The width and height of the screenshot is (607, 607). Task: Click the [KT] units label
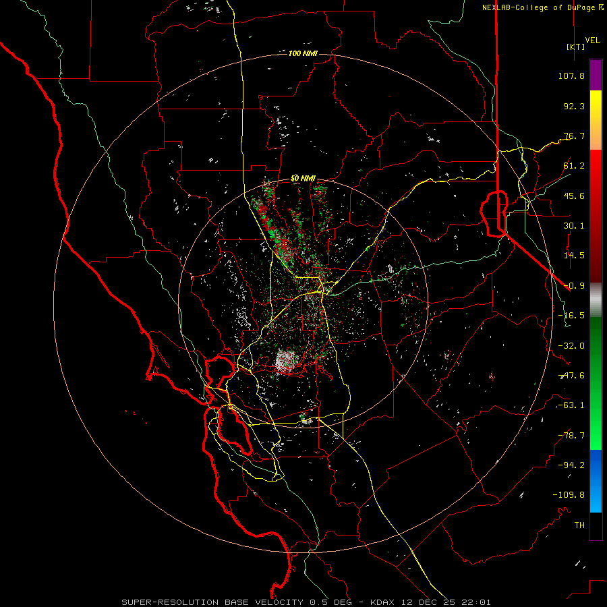[x=575, y=47]
